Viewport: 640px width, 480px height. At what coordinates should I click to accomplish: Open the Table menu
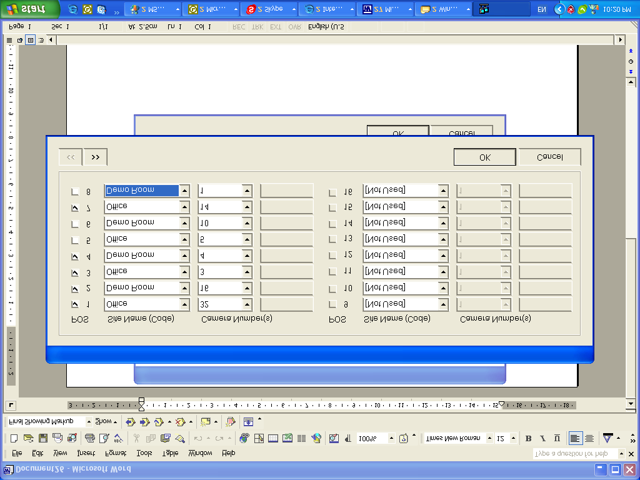tap(170, 453)
